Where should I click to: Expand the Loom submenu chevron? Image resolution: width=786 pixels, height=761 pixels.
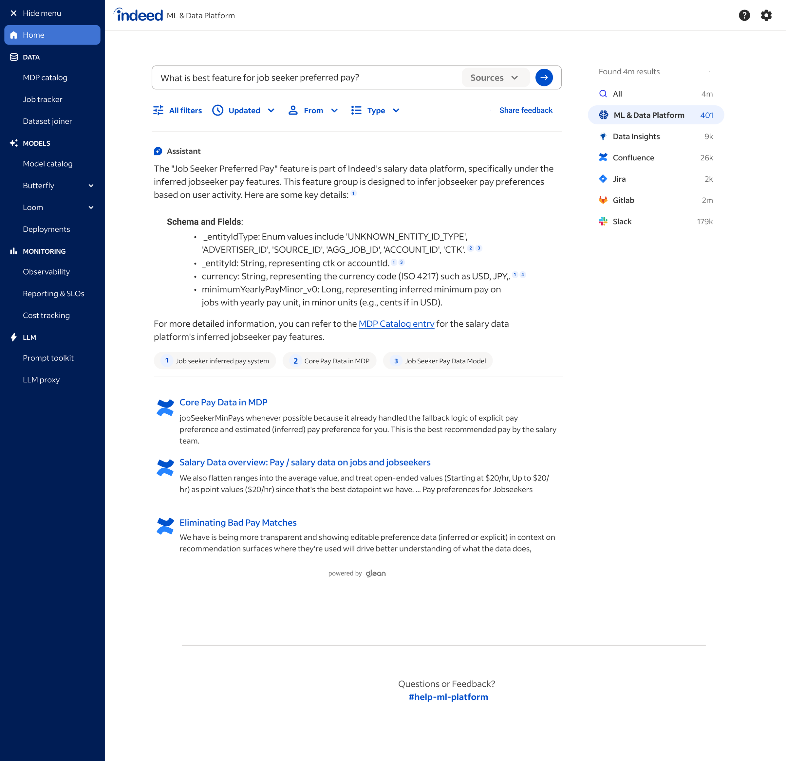coord(91,208)
